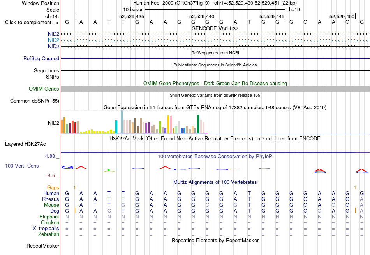Open the 100 Vert. Cons track label
The height and width of the screenshot is (255, 370).
coord(22,166)
